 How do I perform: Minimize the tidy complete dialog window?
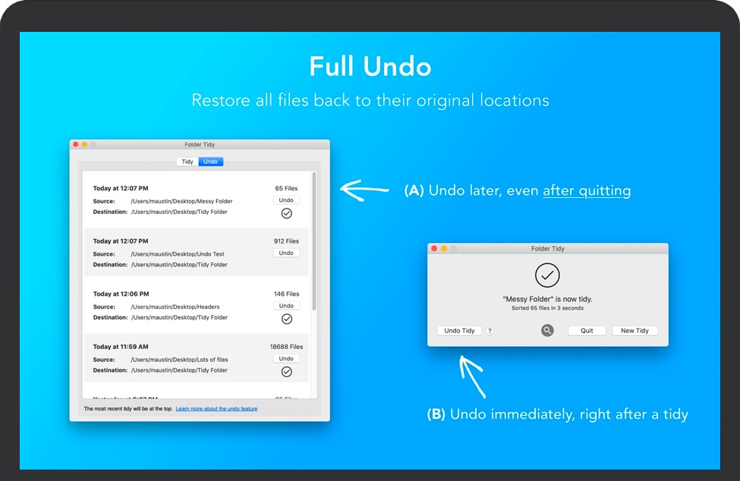444,249
